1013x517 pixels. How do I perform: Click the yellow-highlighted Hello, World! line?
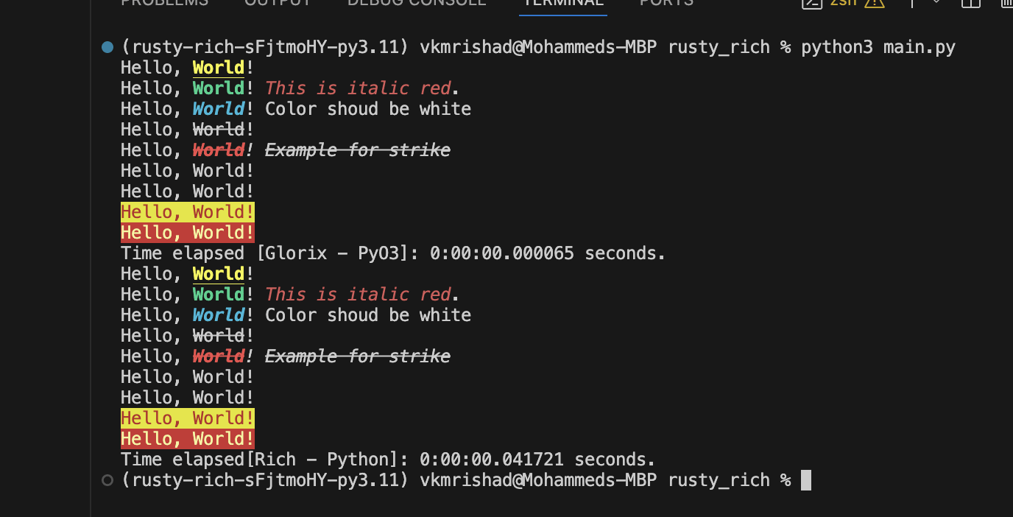[x=187, y=211]
